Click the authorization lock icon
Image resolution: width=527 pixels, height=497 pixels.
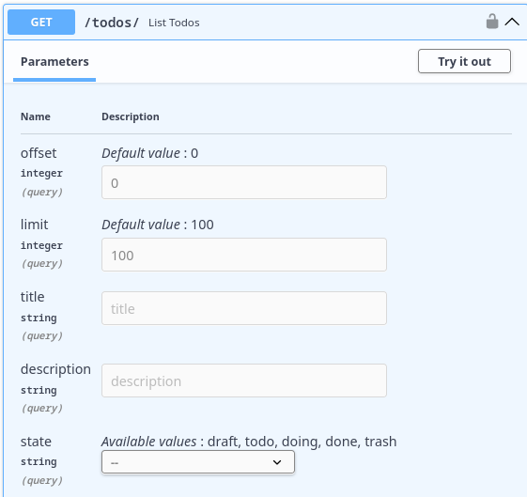492,22
